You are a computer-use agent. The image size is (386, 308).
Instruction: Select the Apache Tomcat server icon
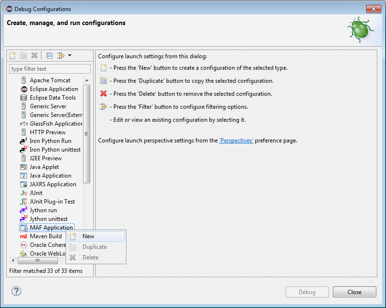[24, 80]
